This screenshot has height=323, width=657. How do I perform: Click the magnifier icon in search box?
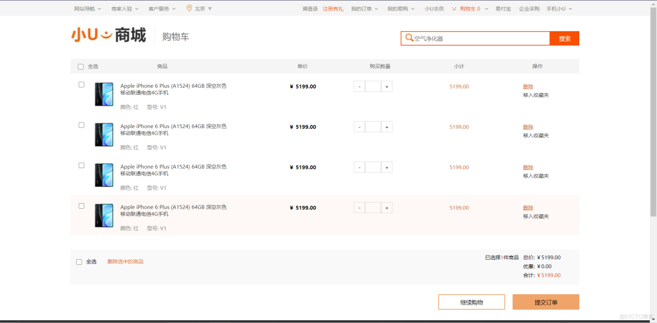coord(410,38)
